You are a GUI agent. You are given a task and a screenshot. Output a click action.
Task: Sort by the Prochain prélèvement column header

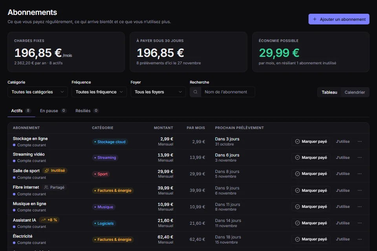click(x=239, y=128)
